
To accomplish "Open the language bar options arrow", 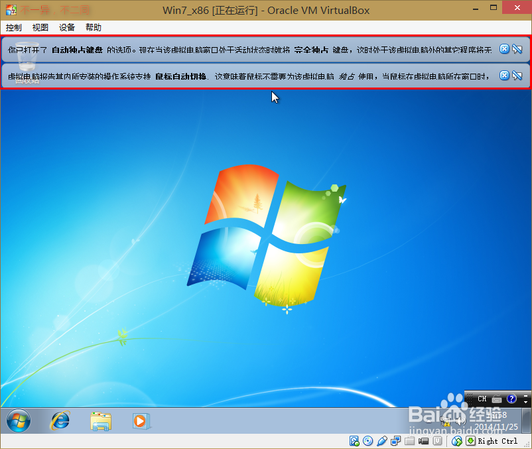I will coord(525,402).
